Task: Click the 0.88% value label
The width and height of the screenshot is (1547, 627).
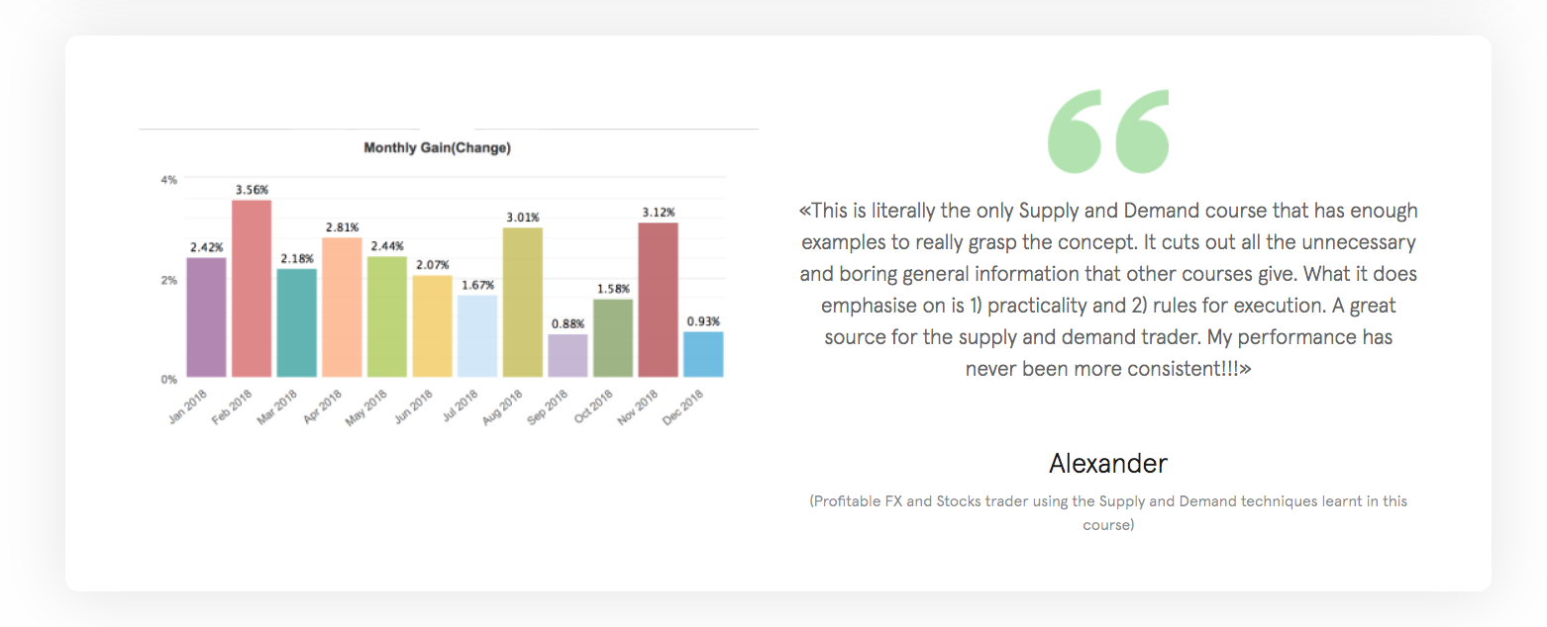Action: tap(567, 323)
